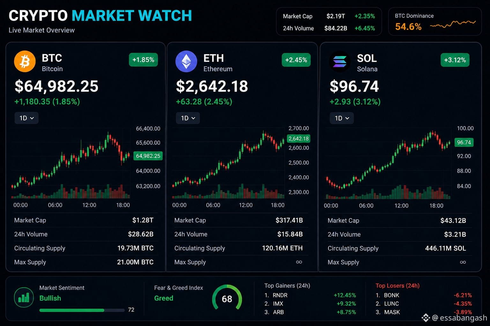
Task: Click the global Market Cap value $2.19T
Action: click(336, 16)
